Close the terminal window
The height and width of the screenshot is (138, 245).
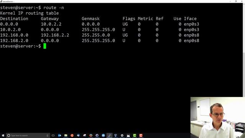pyautogui.click(x=242, y=1)
